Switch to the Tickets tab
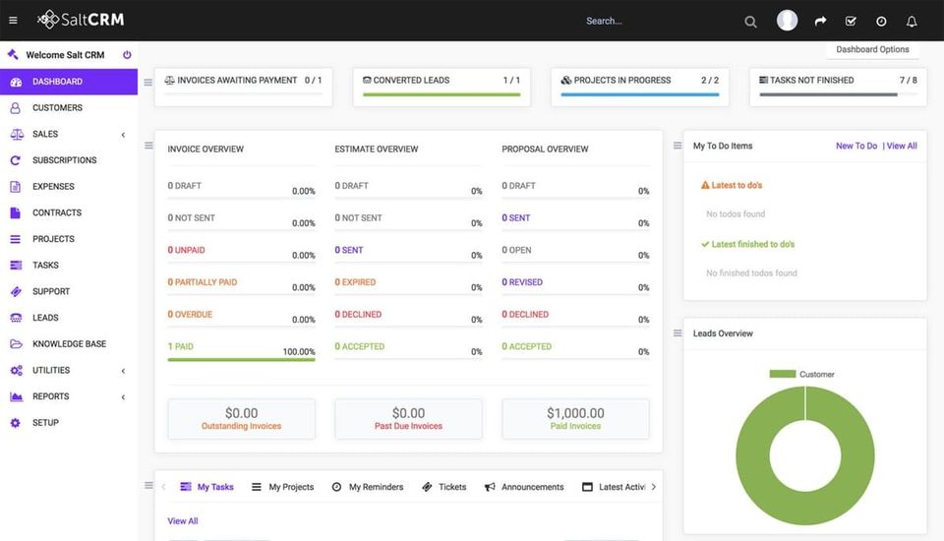 443,487
